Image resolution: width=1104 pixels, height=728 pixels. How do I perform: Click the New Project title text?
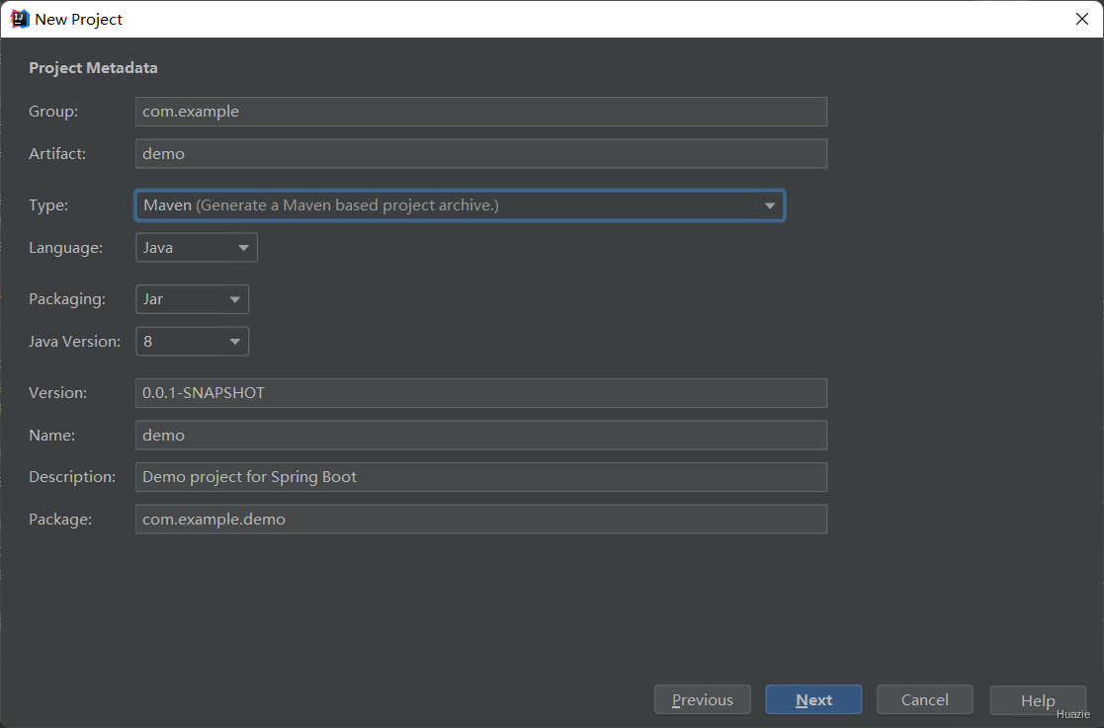click(78, 19)
